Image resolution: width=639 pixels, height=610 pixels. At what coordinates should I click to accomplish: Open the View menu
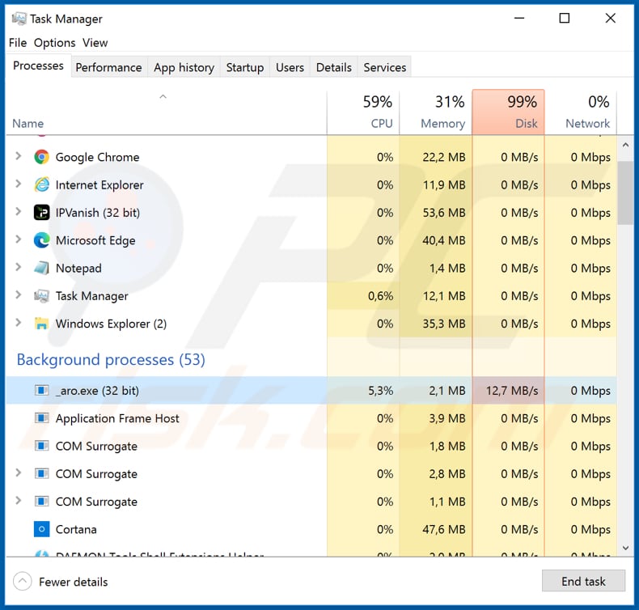click(x=95, y=42)
